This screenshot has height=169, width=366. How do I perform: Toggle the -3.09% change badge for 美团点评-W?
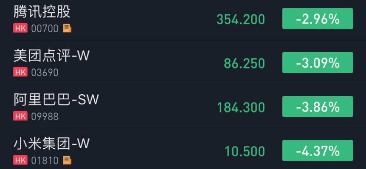[x=318, y=63]
